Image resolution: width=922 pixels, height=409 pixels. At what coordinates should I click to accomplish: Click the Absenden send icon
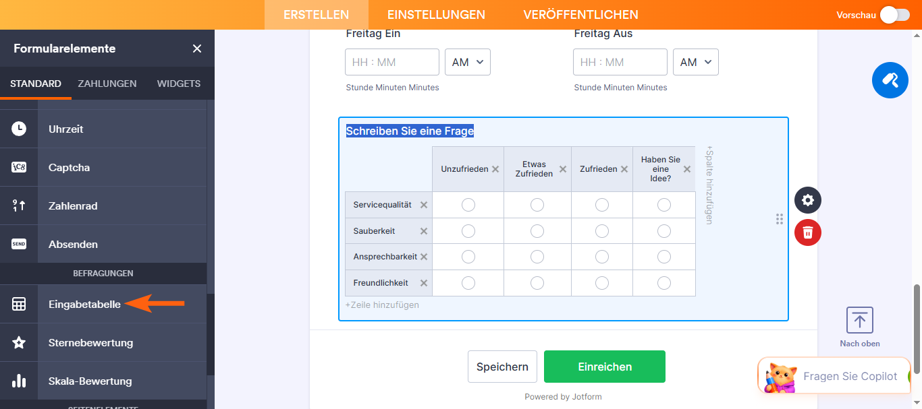click(x=19, y=244)
